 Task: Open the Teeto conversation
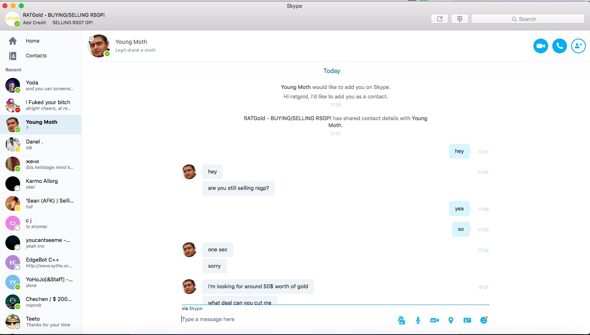pyautogui.click(x=41, y=321)
